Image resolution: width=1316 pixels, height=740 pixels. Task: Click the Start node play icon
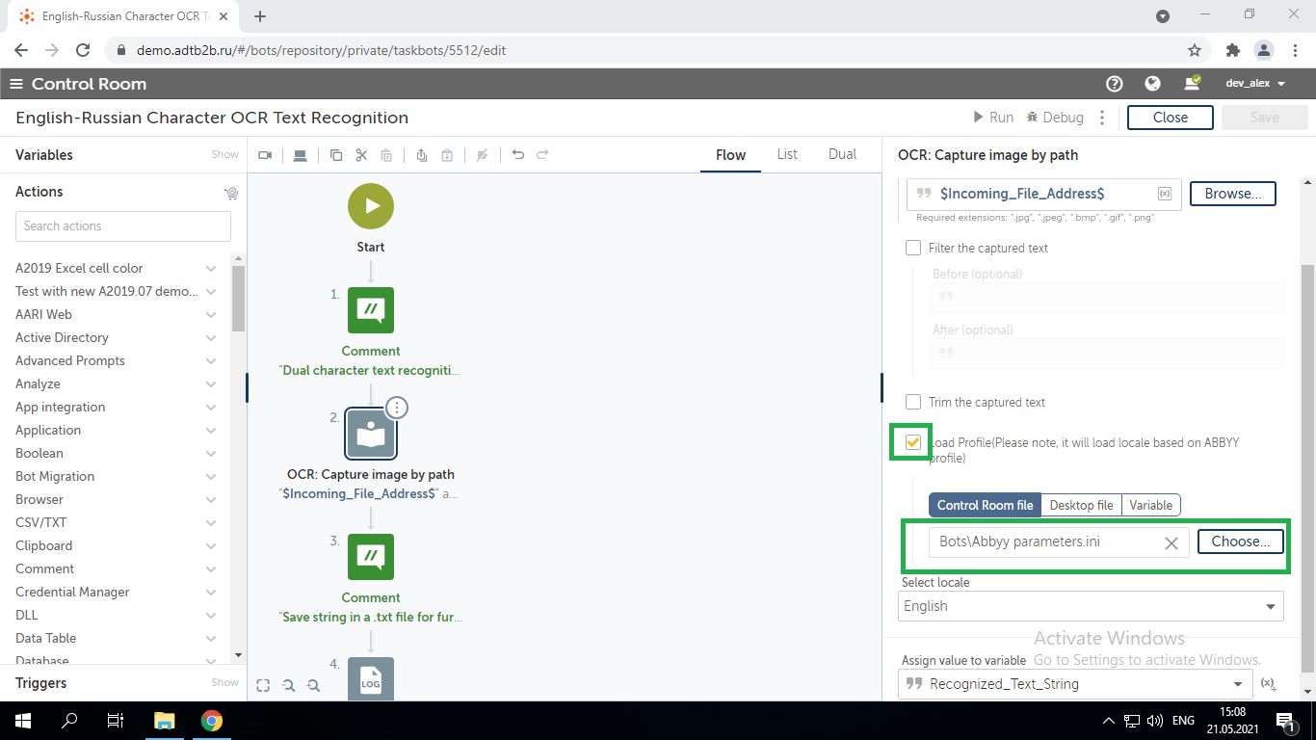[371, 206]
